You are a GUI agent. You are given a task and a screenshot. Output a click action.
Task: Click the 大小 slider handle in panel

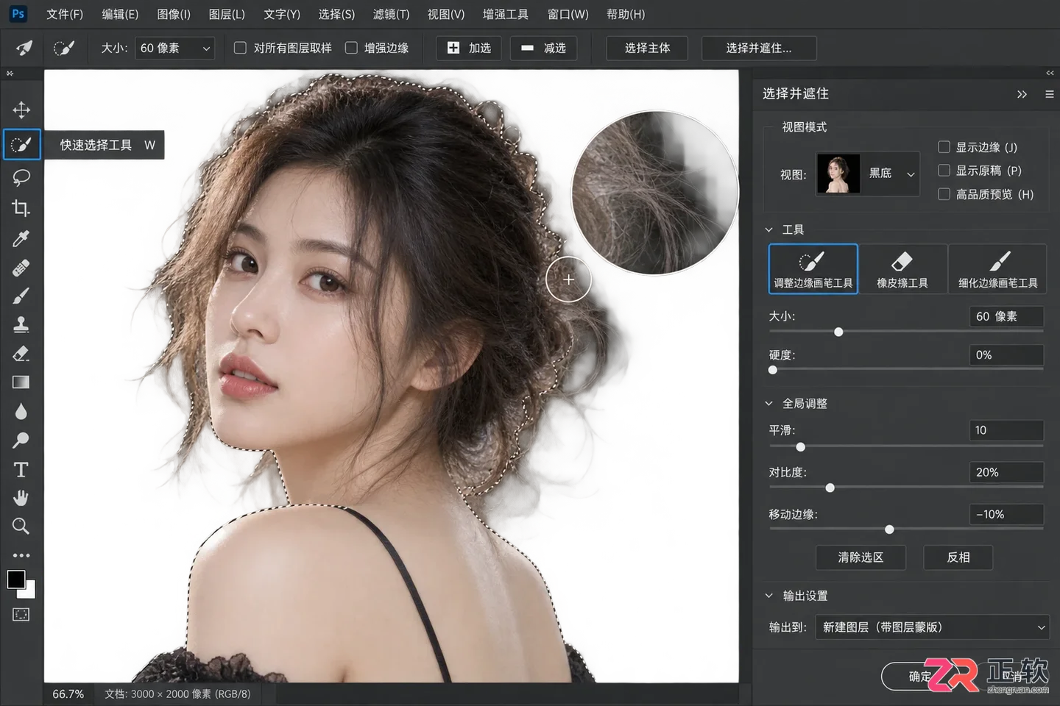pyautogui.click(x=838, y=332)
